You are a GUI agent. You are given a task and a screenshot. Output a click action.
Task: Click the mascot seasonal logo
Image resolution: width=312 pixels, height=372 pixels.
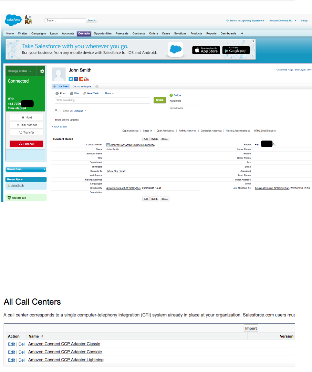pos(28,20)
